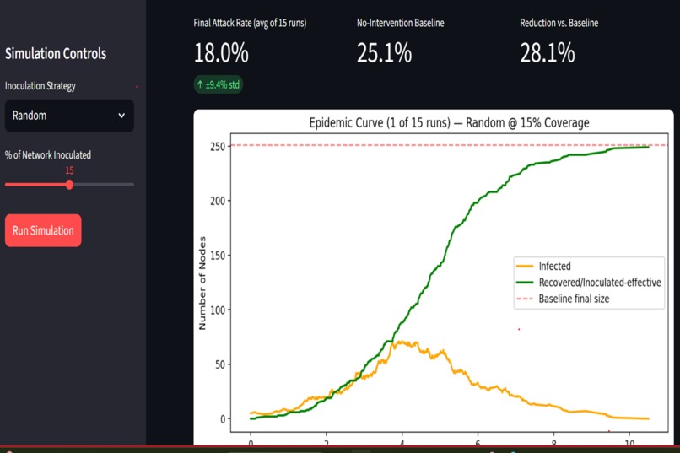Click the Recovered/Inoculated-effective legend entry
The width and height of the screenshot is (680, 453).
589,283
